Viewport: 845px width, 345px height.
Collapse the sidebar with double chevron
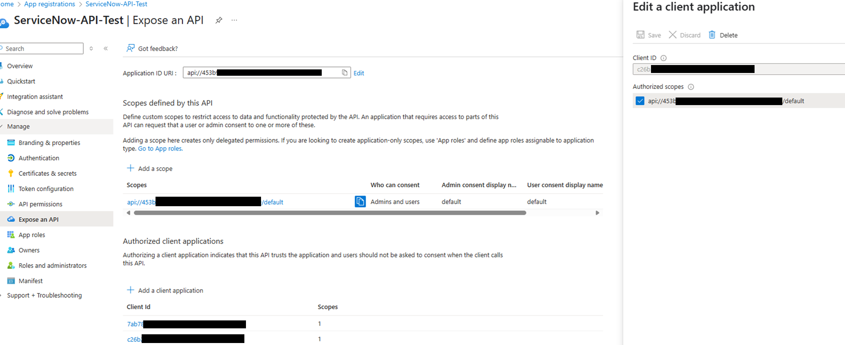tap(106, 48)
